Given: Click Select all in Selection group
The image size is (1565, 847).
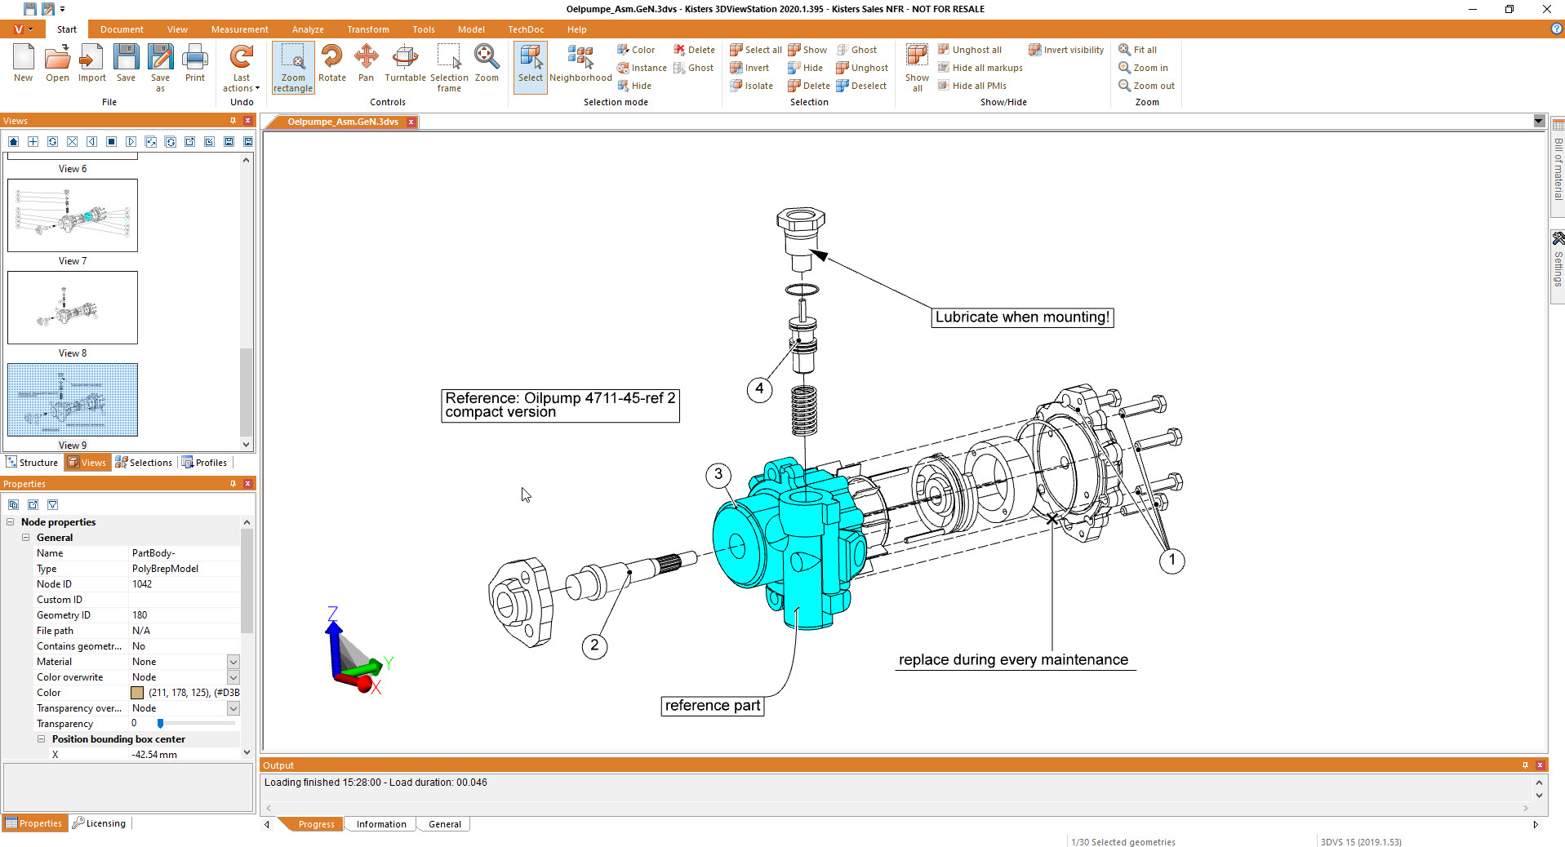Looking at the screenshot, I should [x=755, y=50].
